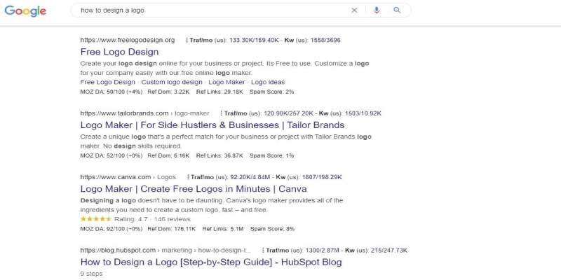
Task: Click 'Ref Dom: 6.16K' metric
Action: (x=168, y=155)
